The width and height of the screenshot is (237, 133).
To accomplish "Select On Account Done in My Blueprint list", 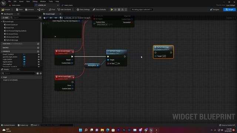I will [12, 34].
